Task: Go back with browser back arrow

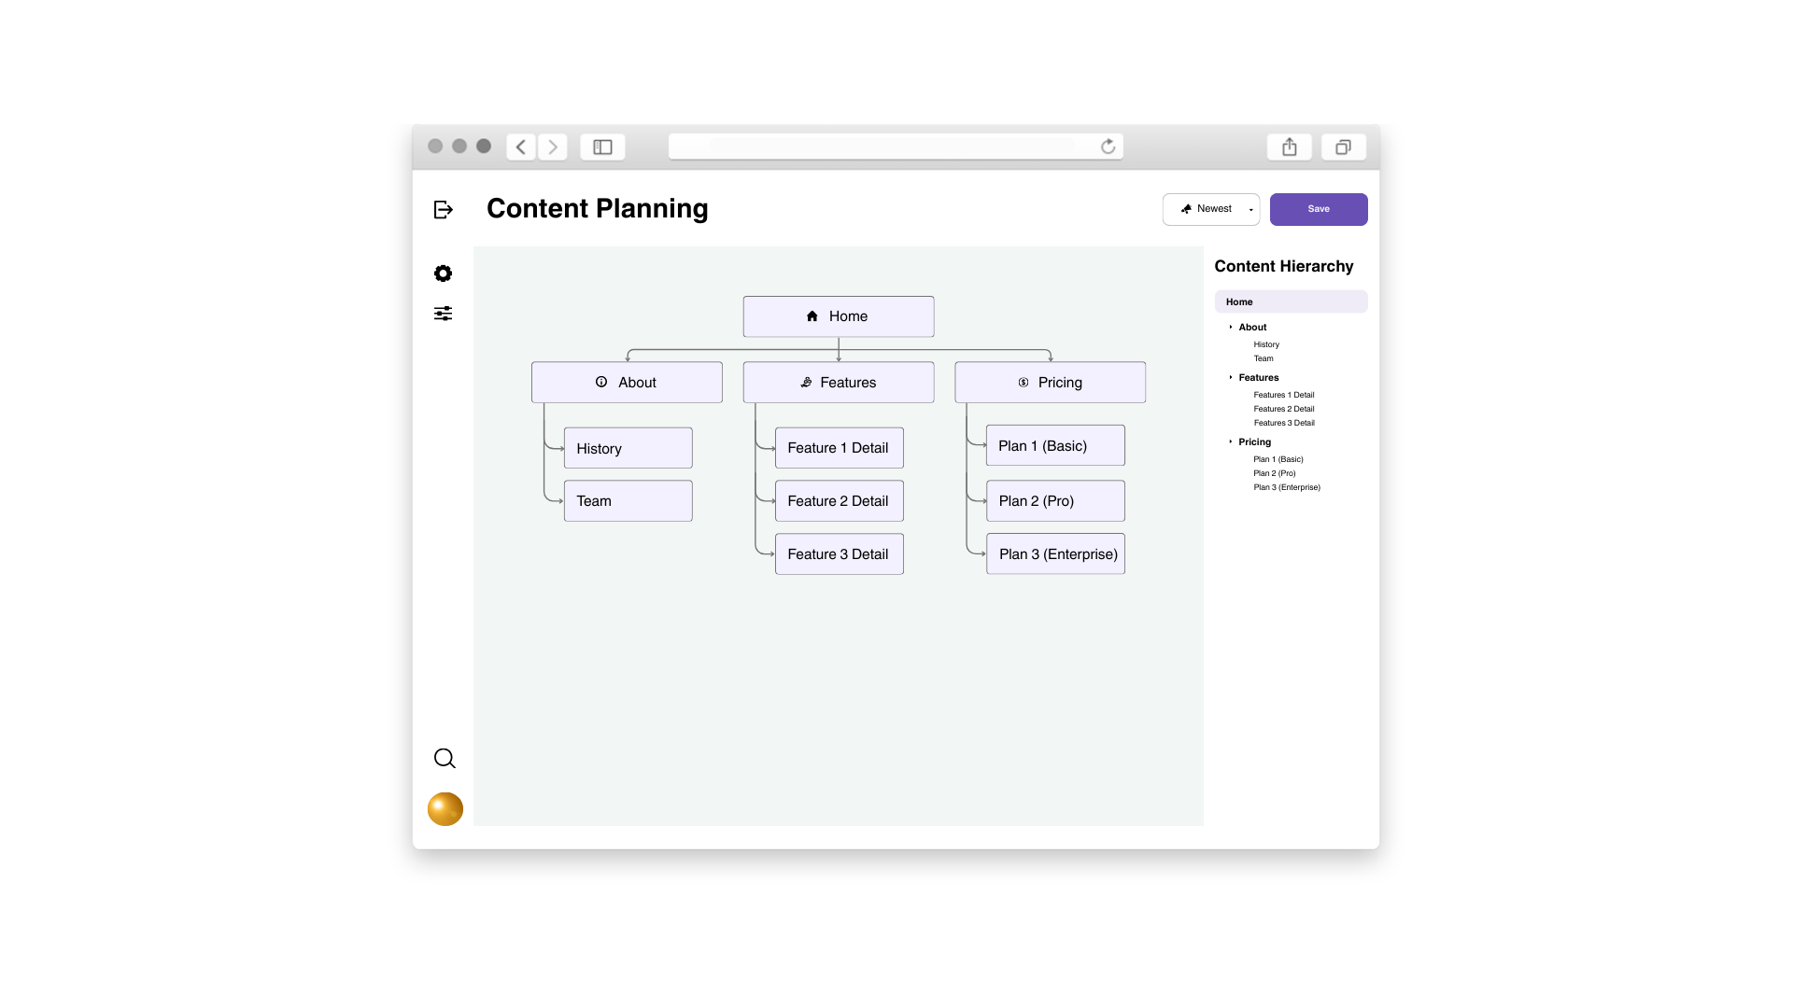Action: 521,147
